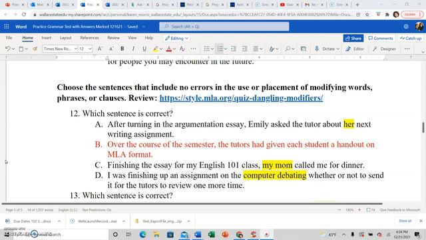426x240 pixels.
Task: Open more ribbon options ellipsis
Action: click(407, 49)
